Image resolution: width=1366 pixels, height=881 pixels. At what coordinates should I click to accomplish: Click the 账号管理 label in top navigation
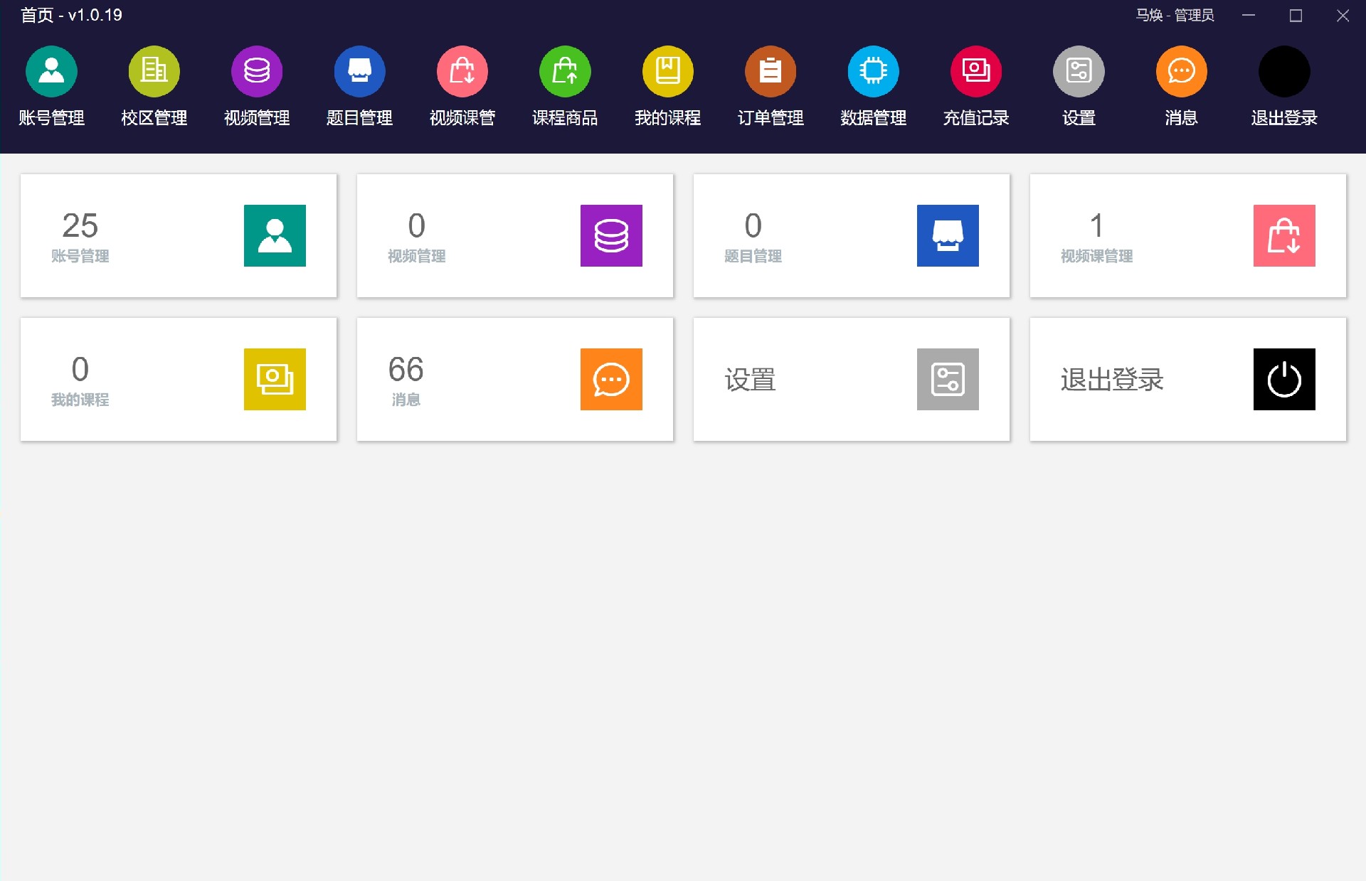pos(51,118)
